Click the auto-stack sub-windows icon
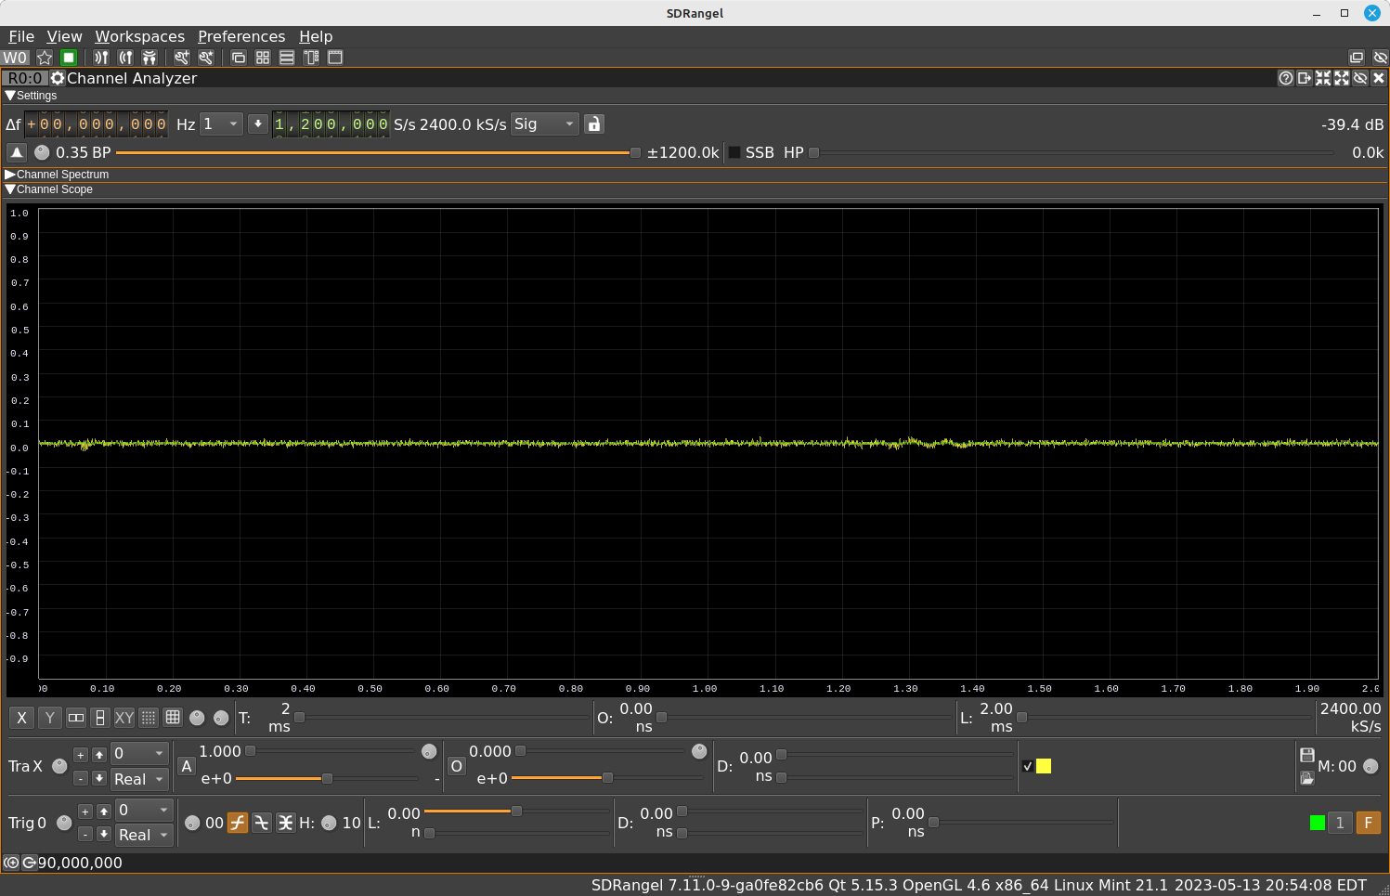This screenshot has height=896, width=1390. (x=311, y=58)
